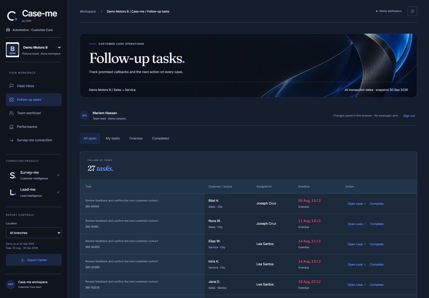Open Survey-me via its external arrow icon
This screenshot has height=298, width=429.
click(x=58, y=175)
